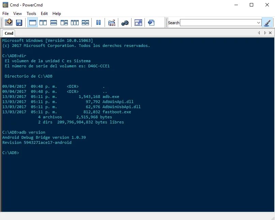Screen dimensions: 275x220
Task: Select three column panes layout icon
Action: coord(75,22)
